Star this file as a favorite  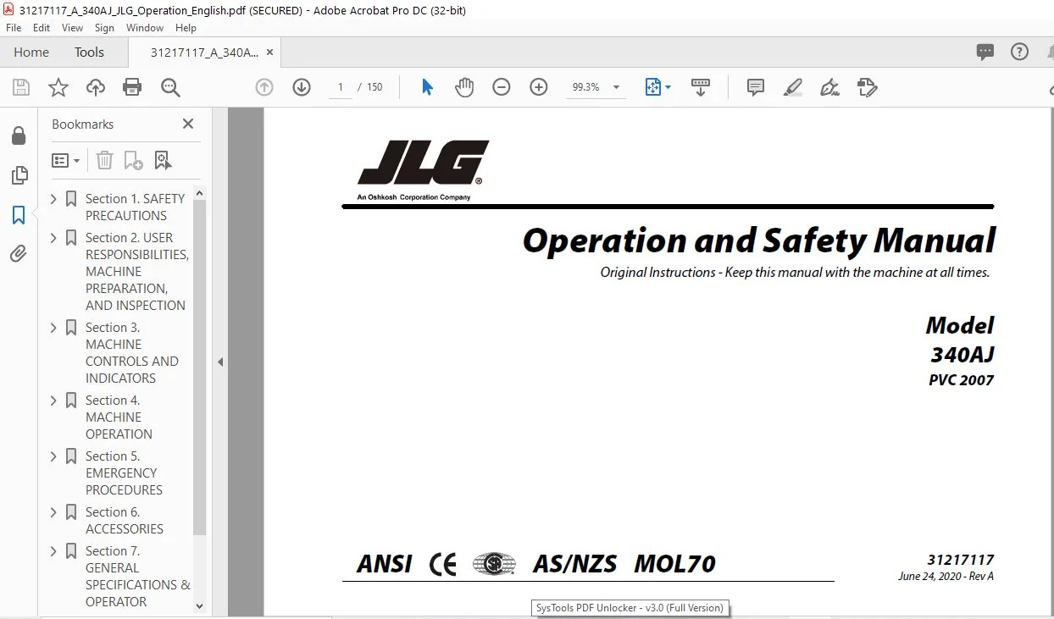click(x=58, y=87)
